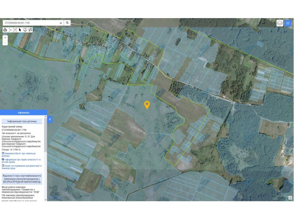This screenshot has width=294, height=220.
Task: Select the area measure tool
Action: [15, 30]
